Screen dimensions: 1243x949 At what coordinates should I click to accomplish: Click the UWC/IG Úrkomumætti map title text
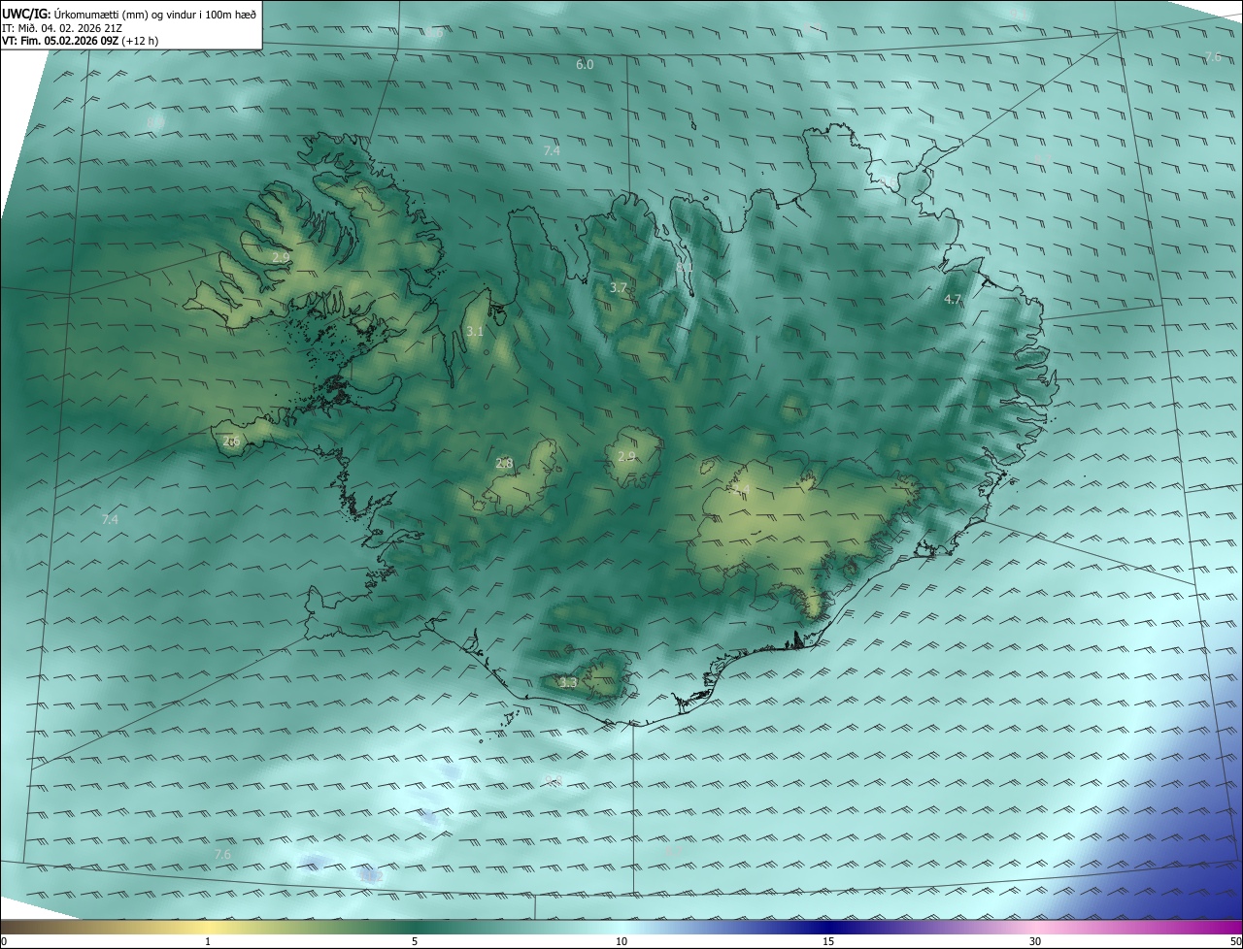click(x=129, y=14)
